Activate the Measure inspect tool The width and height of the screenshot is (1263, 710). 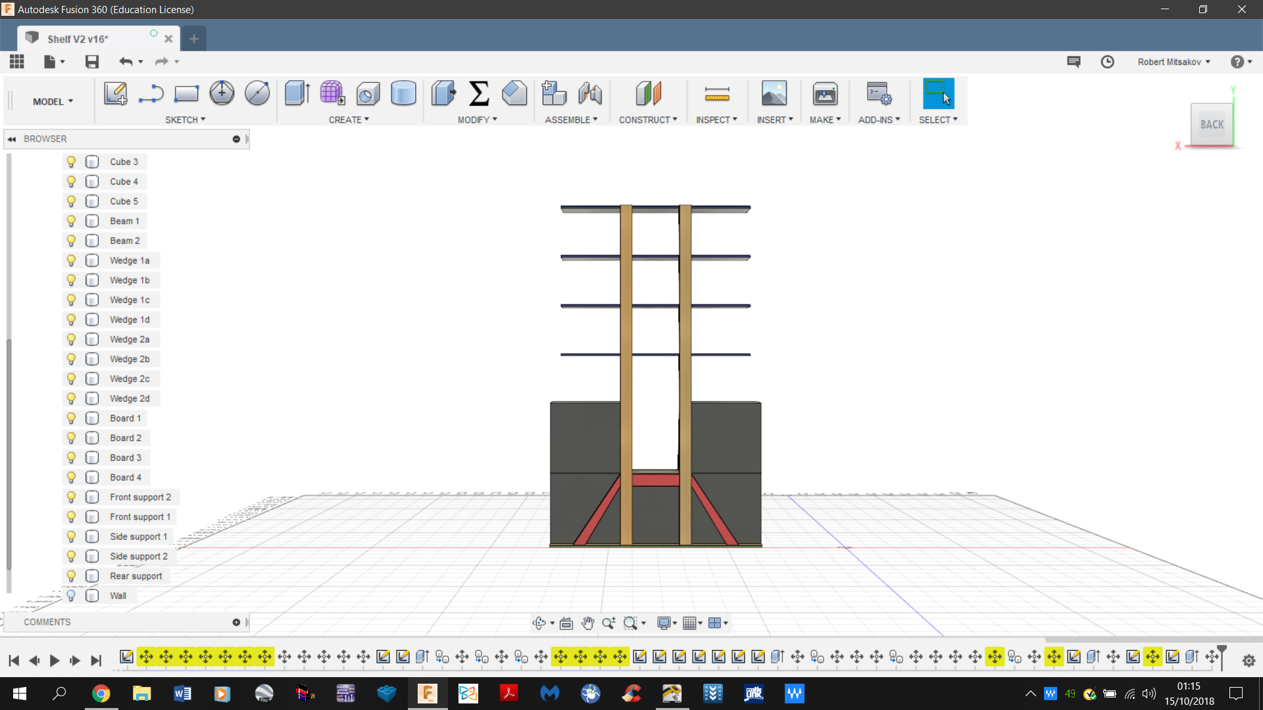tap(717, 93)
